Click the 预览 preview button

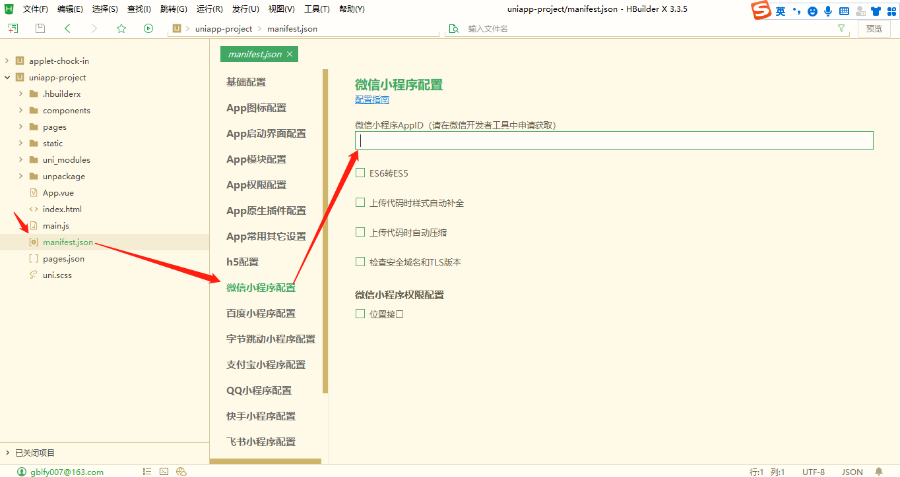[x=874, y=28]
